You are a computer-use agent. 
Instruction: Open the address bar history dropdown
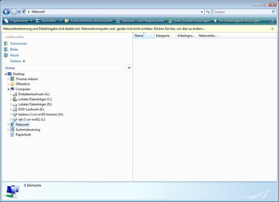click(x=202, y=12)
